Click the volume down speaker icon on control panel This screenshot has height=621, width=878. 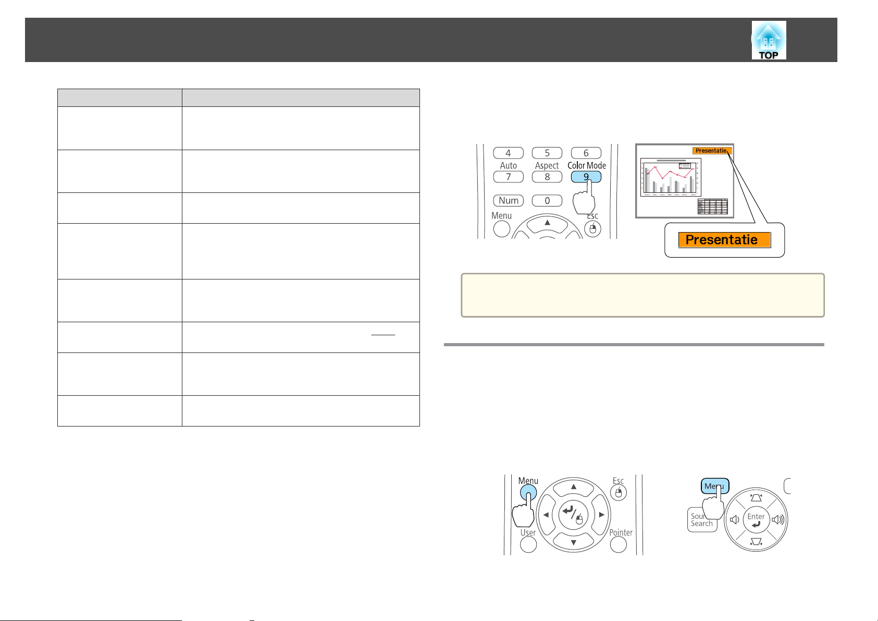(735, 520)
